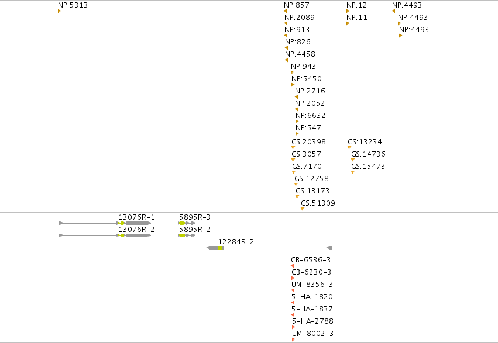This screenshot has height=343, width=498.
Task: Pick the marker beneath NP:4458
Action: 287,60
